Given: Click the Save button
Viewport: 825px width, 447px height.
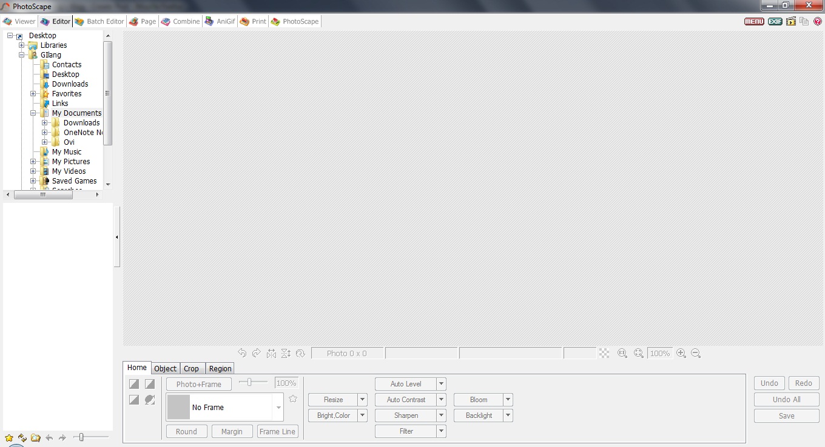Looking at the screenshot, I should [x=787, y=416].
